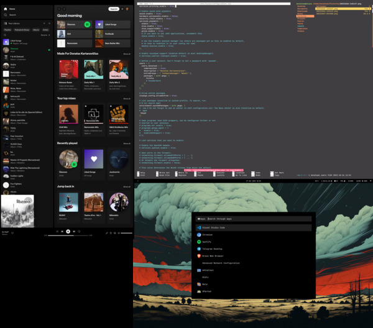Open the Rammstein Mix card
Image resolution: width=373 pixels, height=328 pixels.
[x=94, y=119]
